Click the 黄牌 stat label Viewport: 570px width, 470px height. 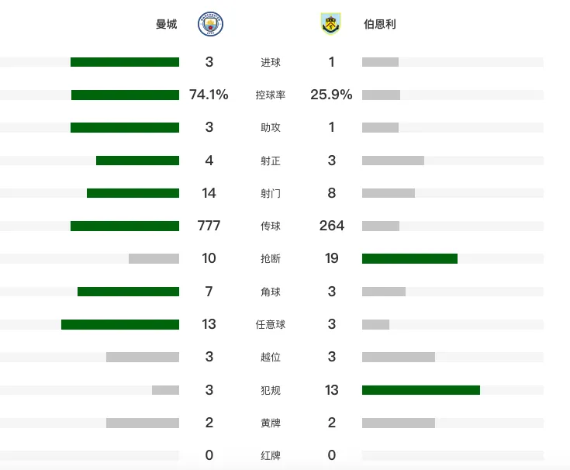(271, 423)
